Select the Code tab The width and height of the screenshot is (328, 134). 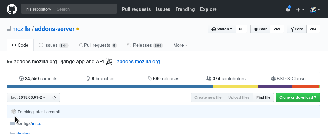[20, 45]
